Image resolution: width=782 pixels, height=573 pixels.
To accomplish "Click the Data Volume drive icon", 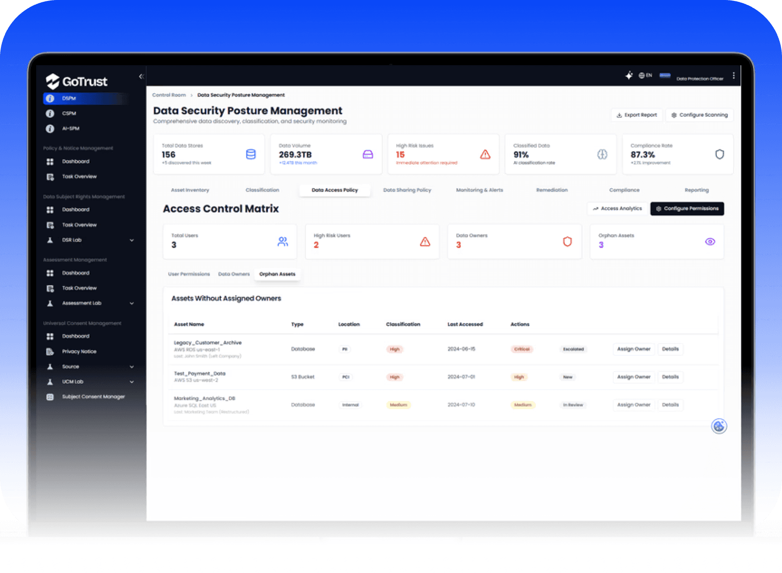I will pyautogui.click(x=368, y=154).
